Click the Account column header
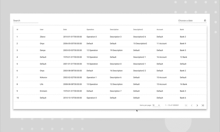220x132 pixels. [x=160, y=30]
